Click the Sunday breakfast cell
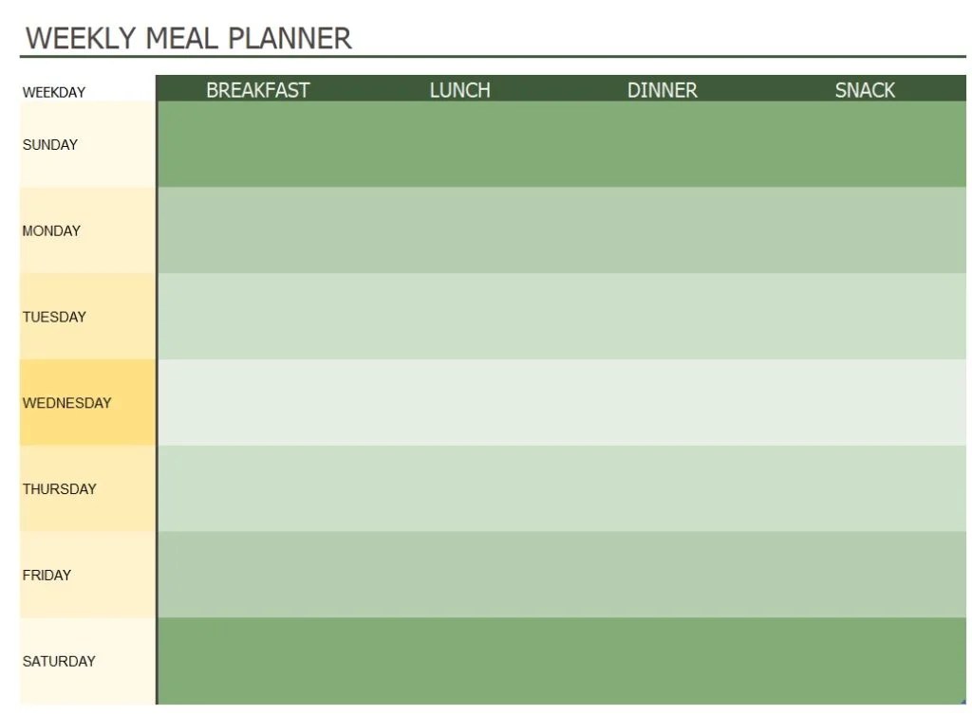The width and height of the screenshot is (972, 714). click(x=258, y=144)
